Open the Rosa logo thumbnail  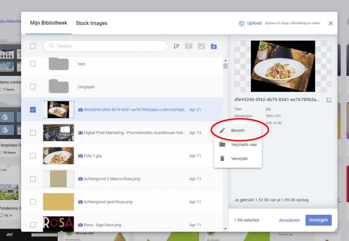(58, 224)
